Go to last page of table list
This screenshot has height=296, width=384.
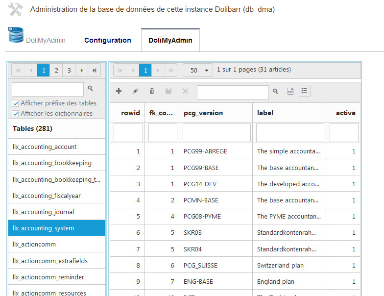[x=95, y=71]
